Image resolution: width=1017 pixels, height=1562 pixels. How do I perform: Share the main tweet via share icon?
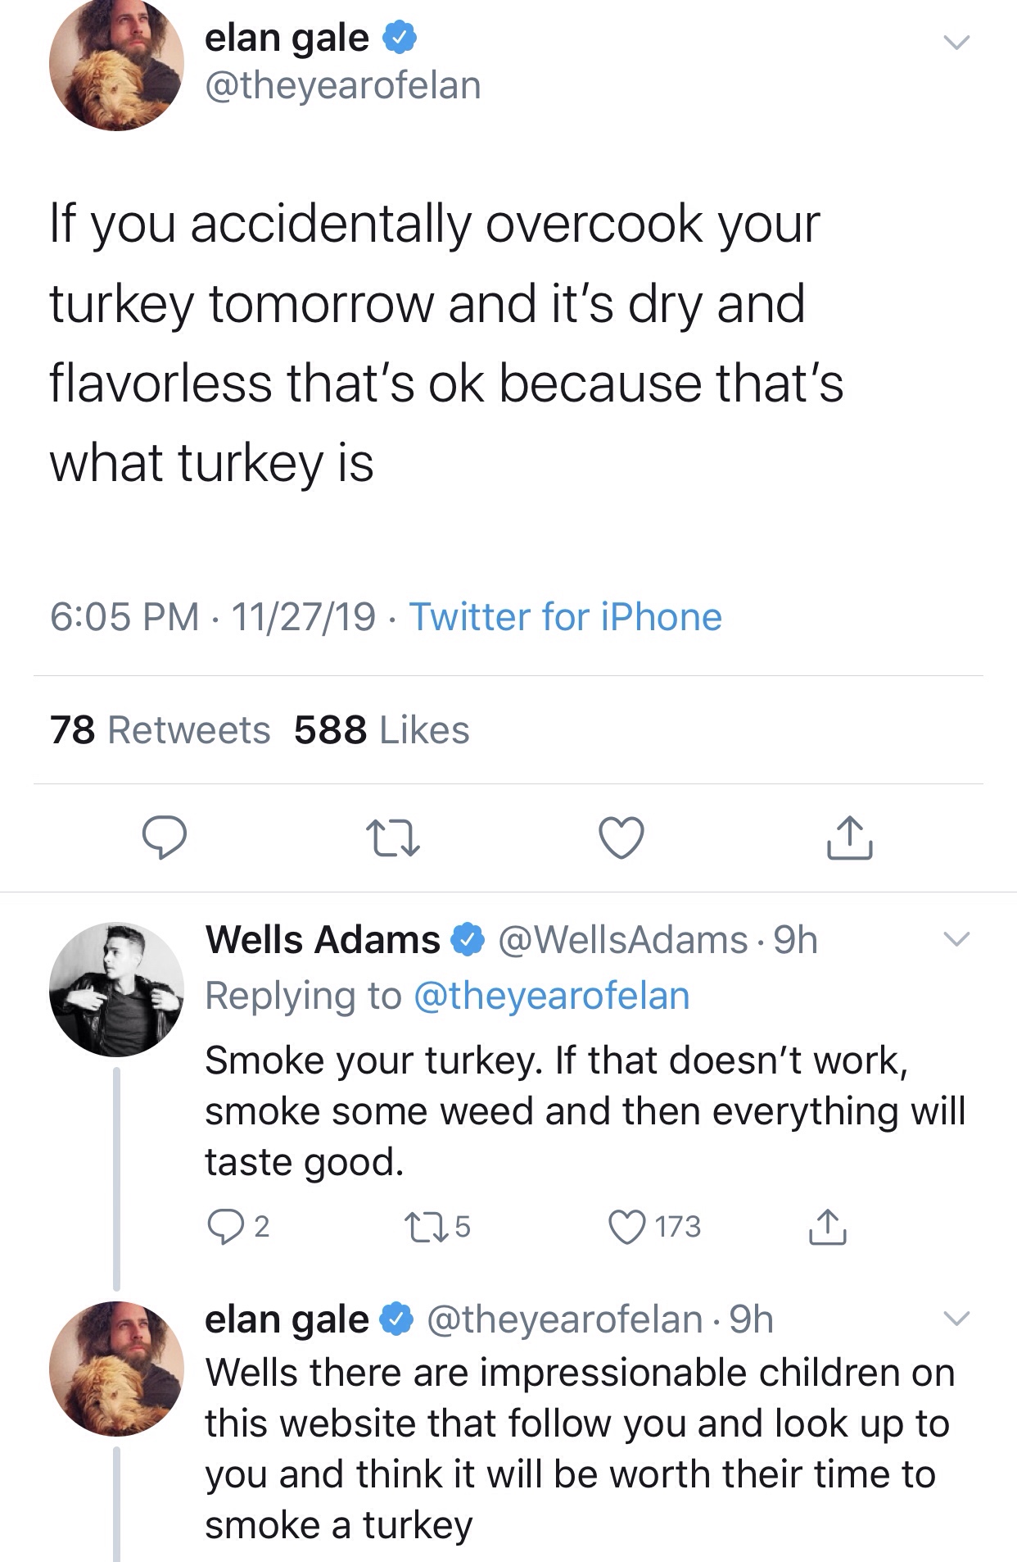pyautogui.click(x=849, y=838)
